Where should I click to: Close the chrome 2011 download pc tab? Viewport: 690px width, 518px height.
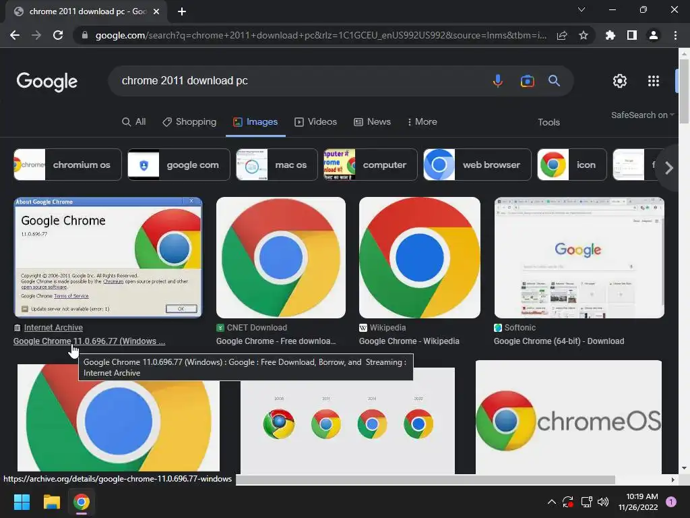pos(156,11)
